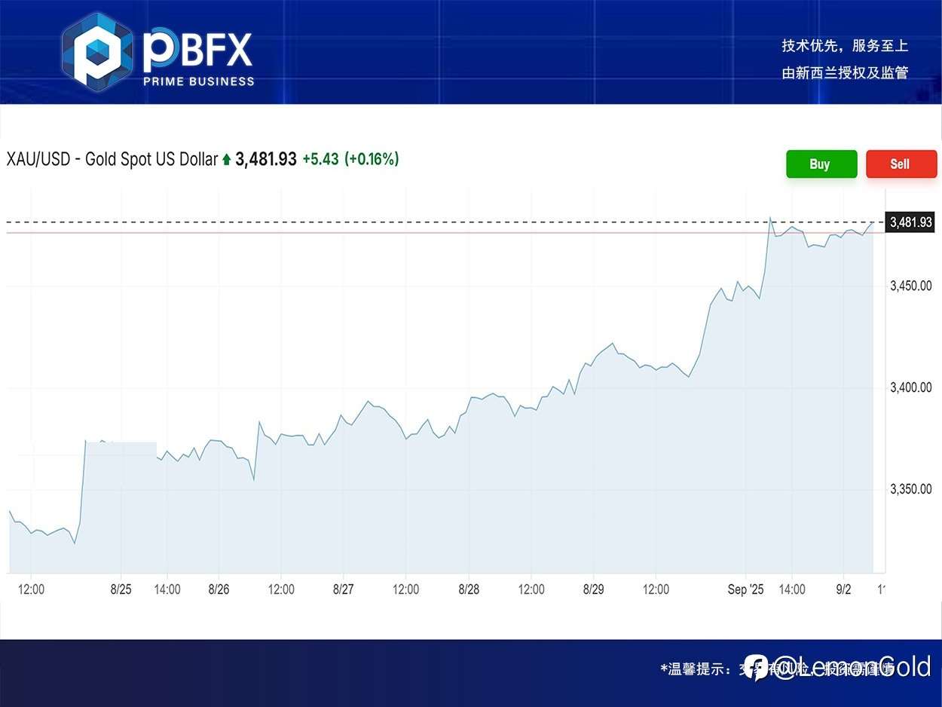Click the PBFX hexagon logo icon
The image size is (942, 707).
pos(96,50)
